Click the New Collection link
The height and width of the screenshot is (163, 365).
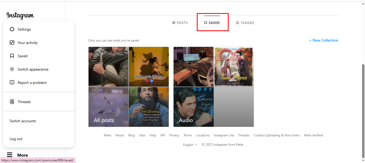tap(324, 40)
